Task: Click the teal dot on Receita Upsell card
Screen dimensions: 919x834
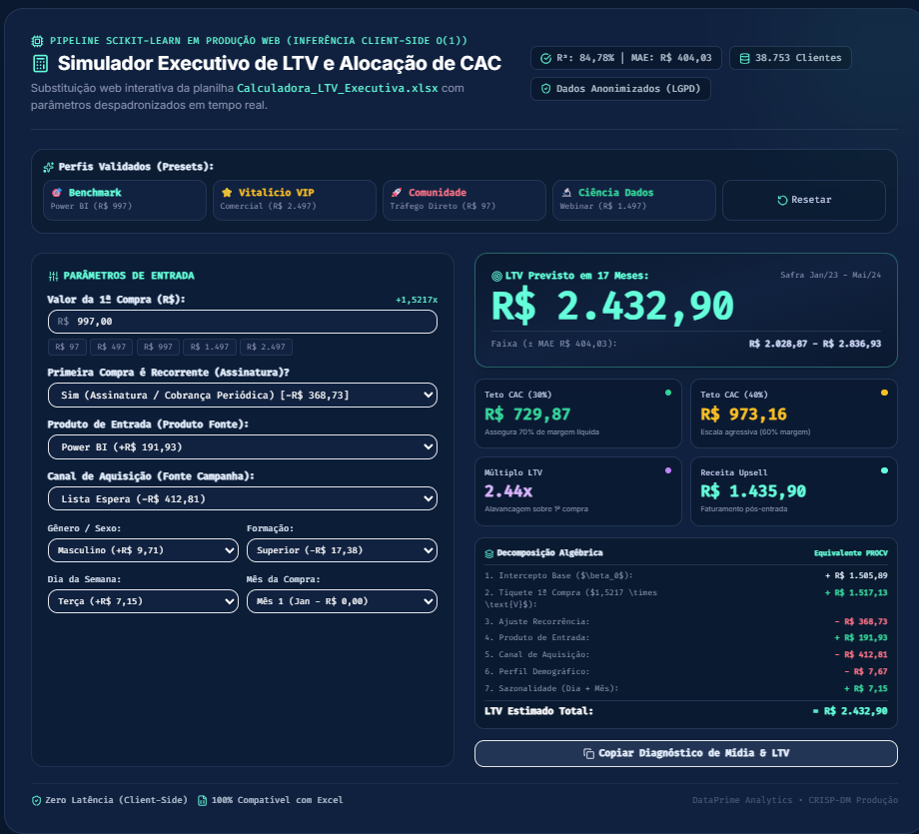Action: coord(884,470)
